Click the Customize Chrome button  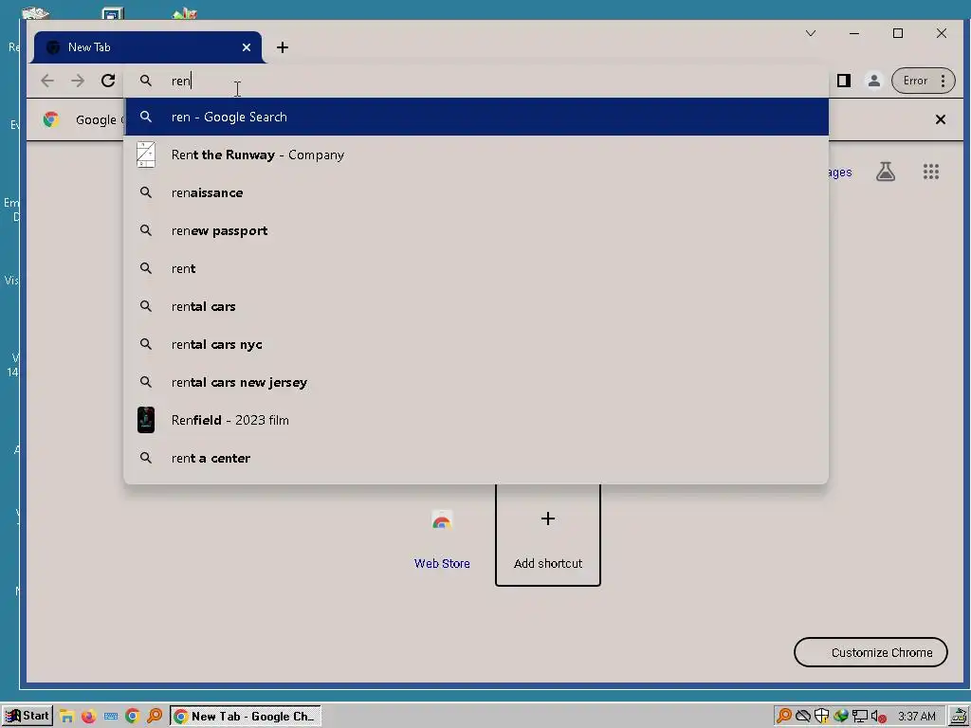click(870, 652)
